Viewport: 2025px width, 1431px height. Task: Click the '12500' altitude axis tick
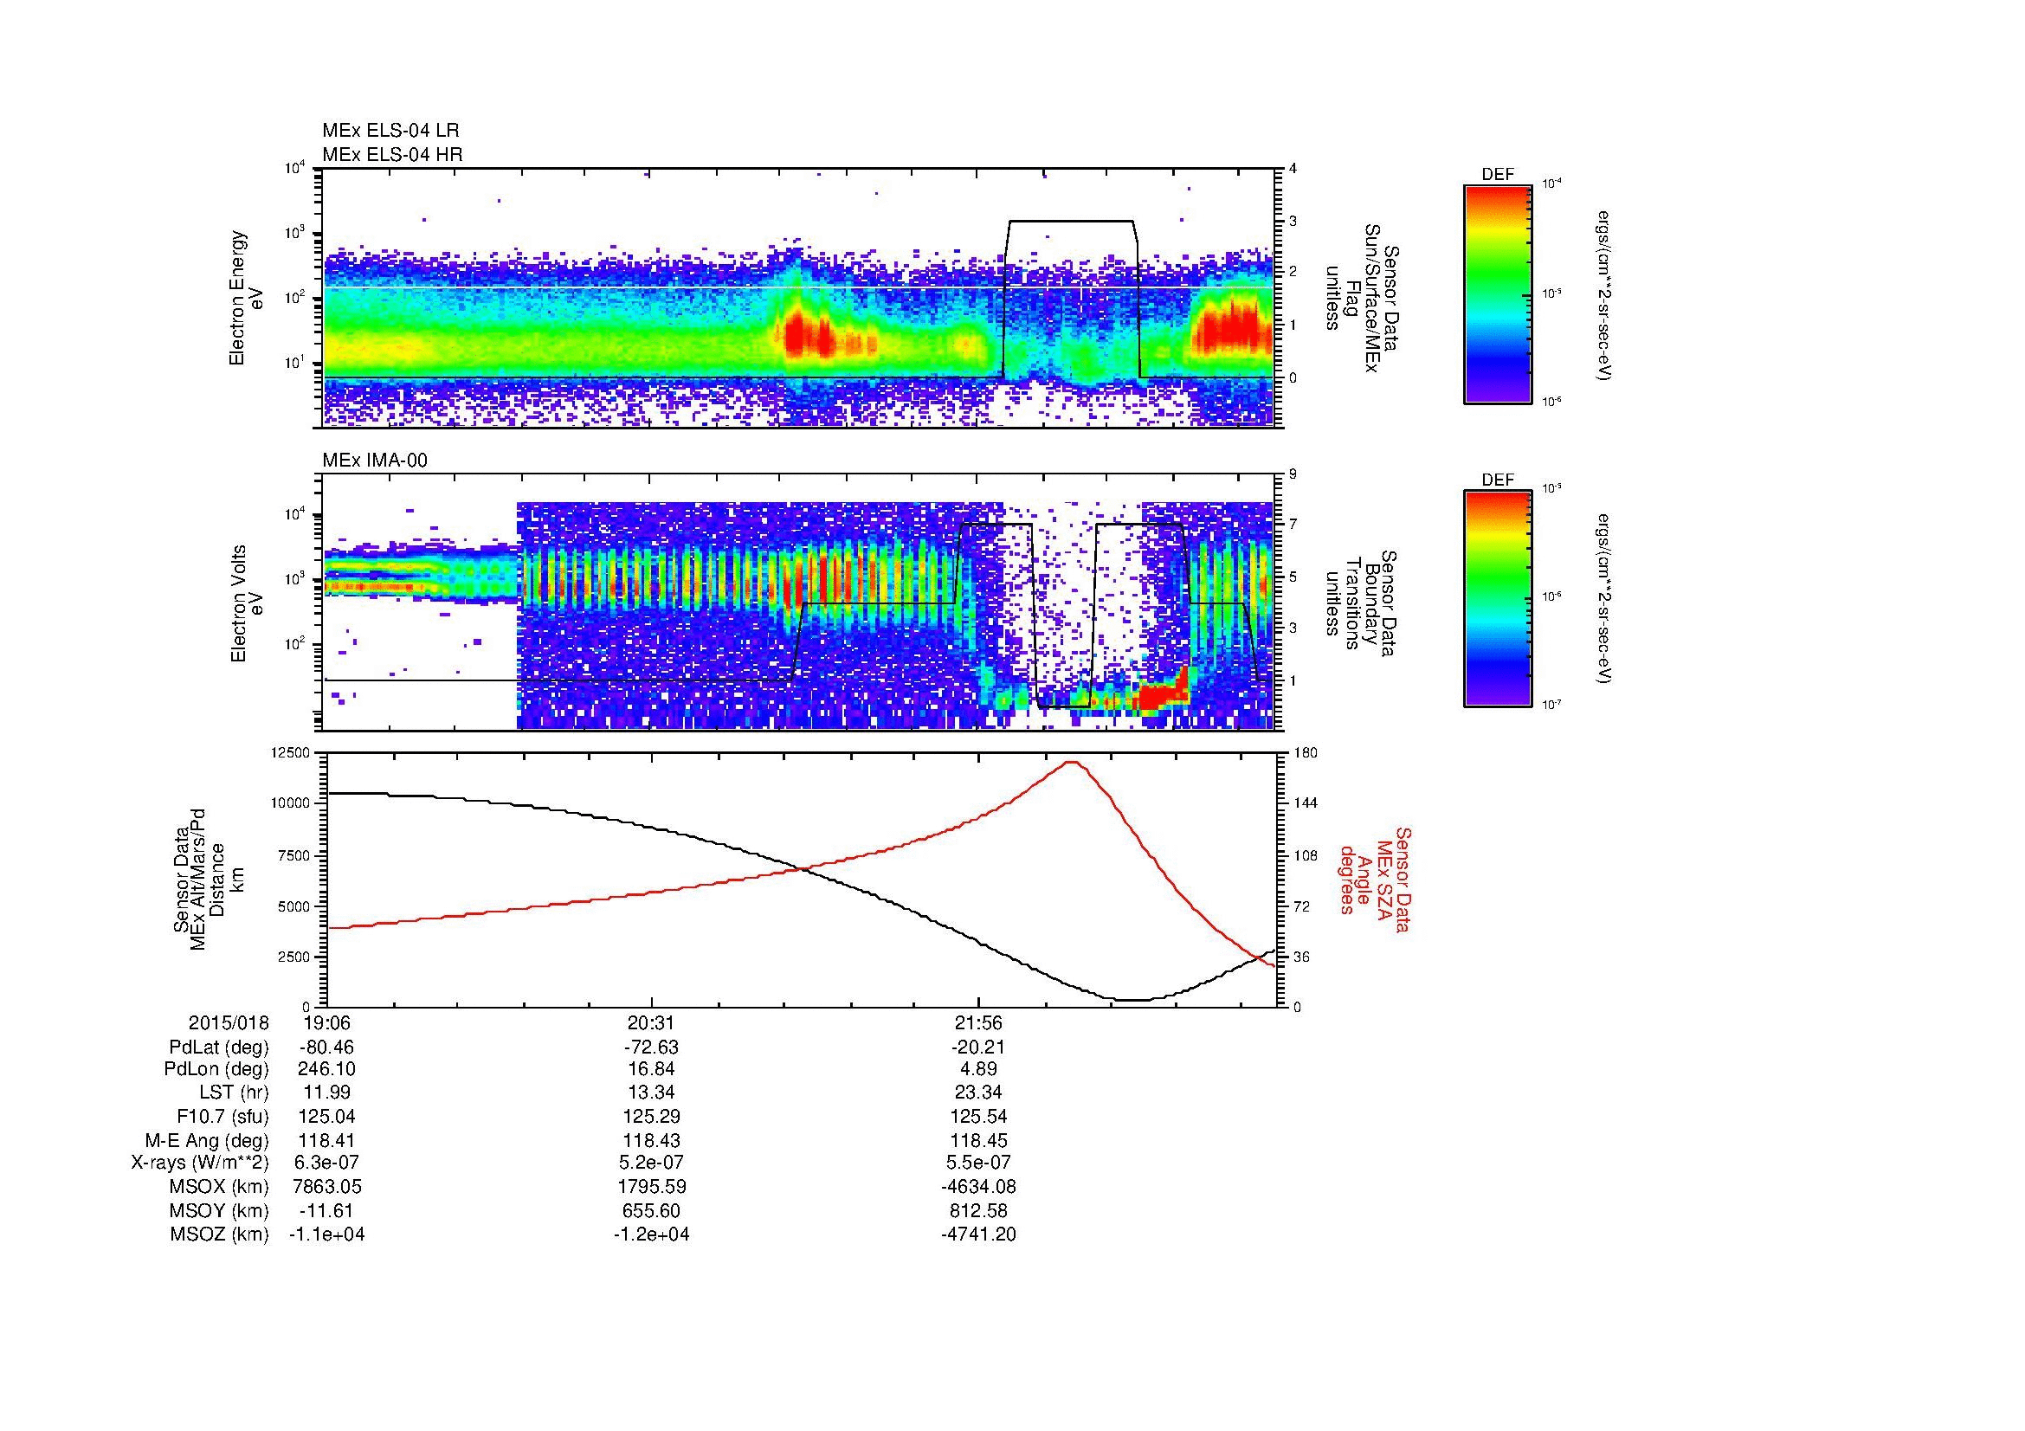[x=289, y=752]
